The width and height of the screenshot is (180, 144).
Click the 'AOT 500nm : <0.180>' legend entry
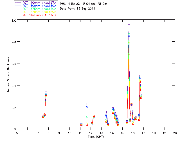tap(36, 6)
